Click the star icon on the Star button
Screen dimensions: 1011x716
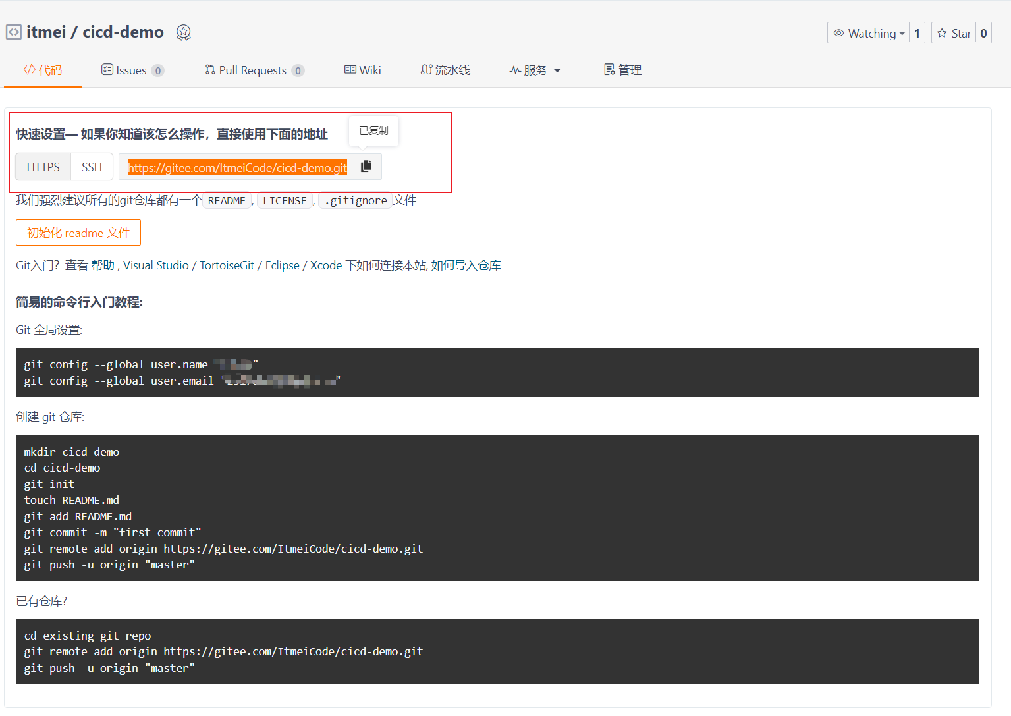click(943, 33)
